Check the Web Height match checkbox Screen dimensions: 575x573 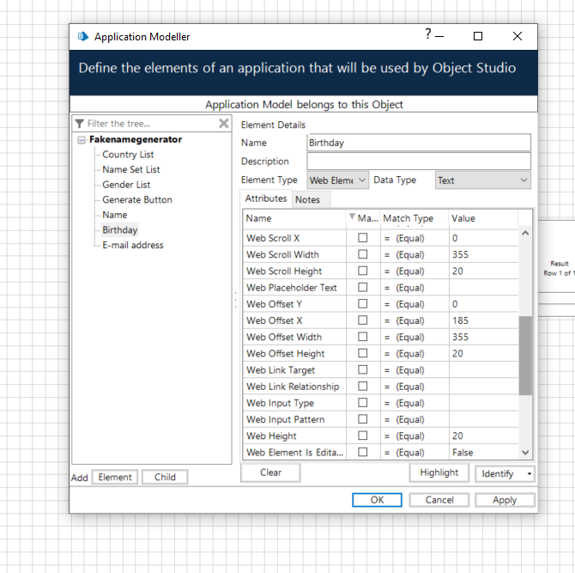click(x=363, y=436)
